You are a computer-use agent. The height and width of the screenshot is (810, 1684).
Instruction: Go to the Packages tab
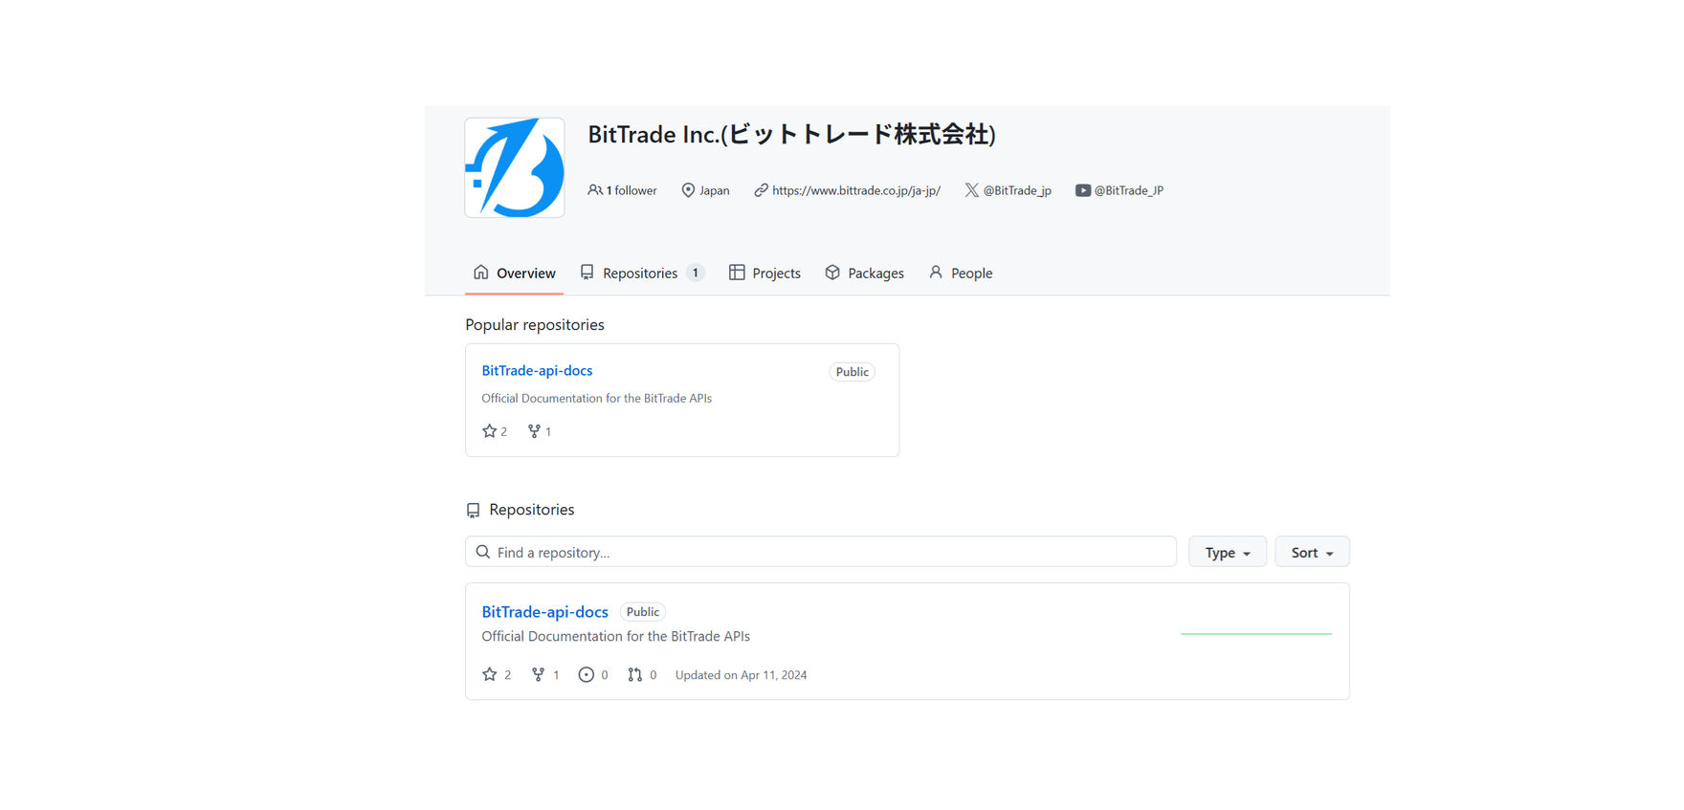864,274
